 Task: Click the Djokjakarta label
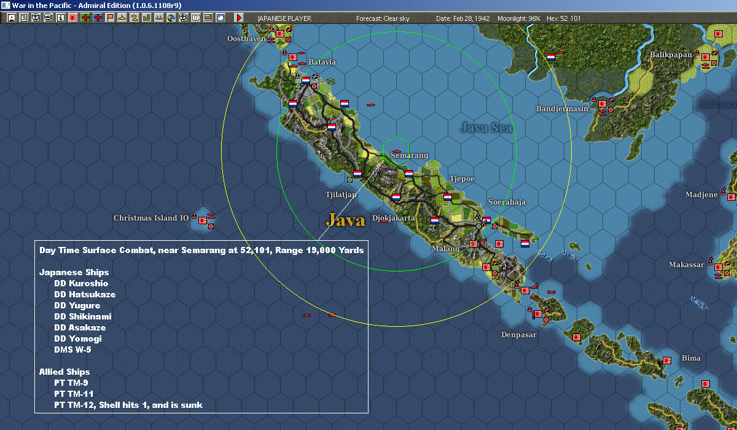pos(393,218)
